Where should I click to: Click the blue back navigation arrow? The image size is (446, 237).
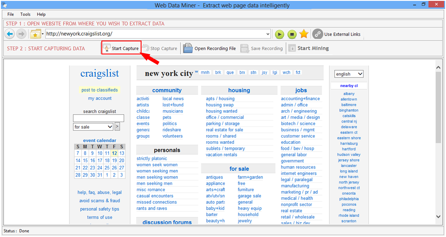[x=10, y=34]
